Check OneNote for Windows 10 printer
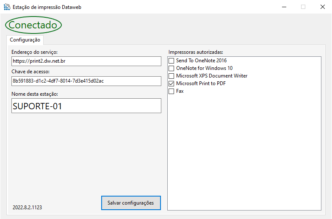The height and width of the screenshot is (219, 332). (171, 69)
